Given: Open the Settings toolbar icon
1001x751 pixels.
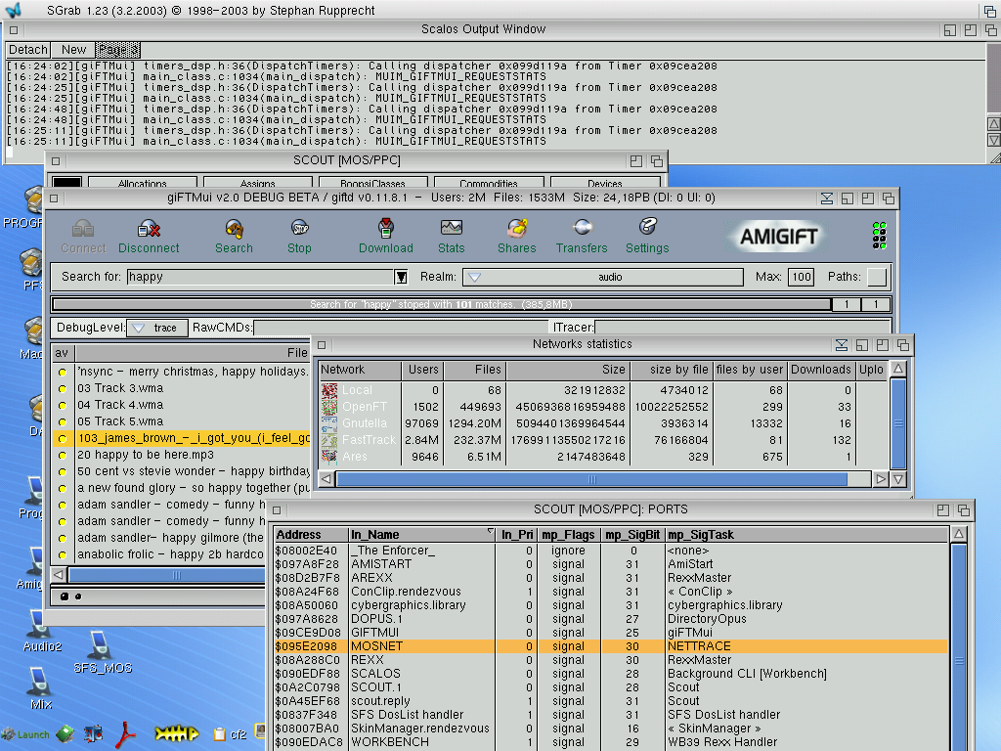Looking at the screenshot, I should pos(647,227).
